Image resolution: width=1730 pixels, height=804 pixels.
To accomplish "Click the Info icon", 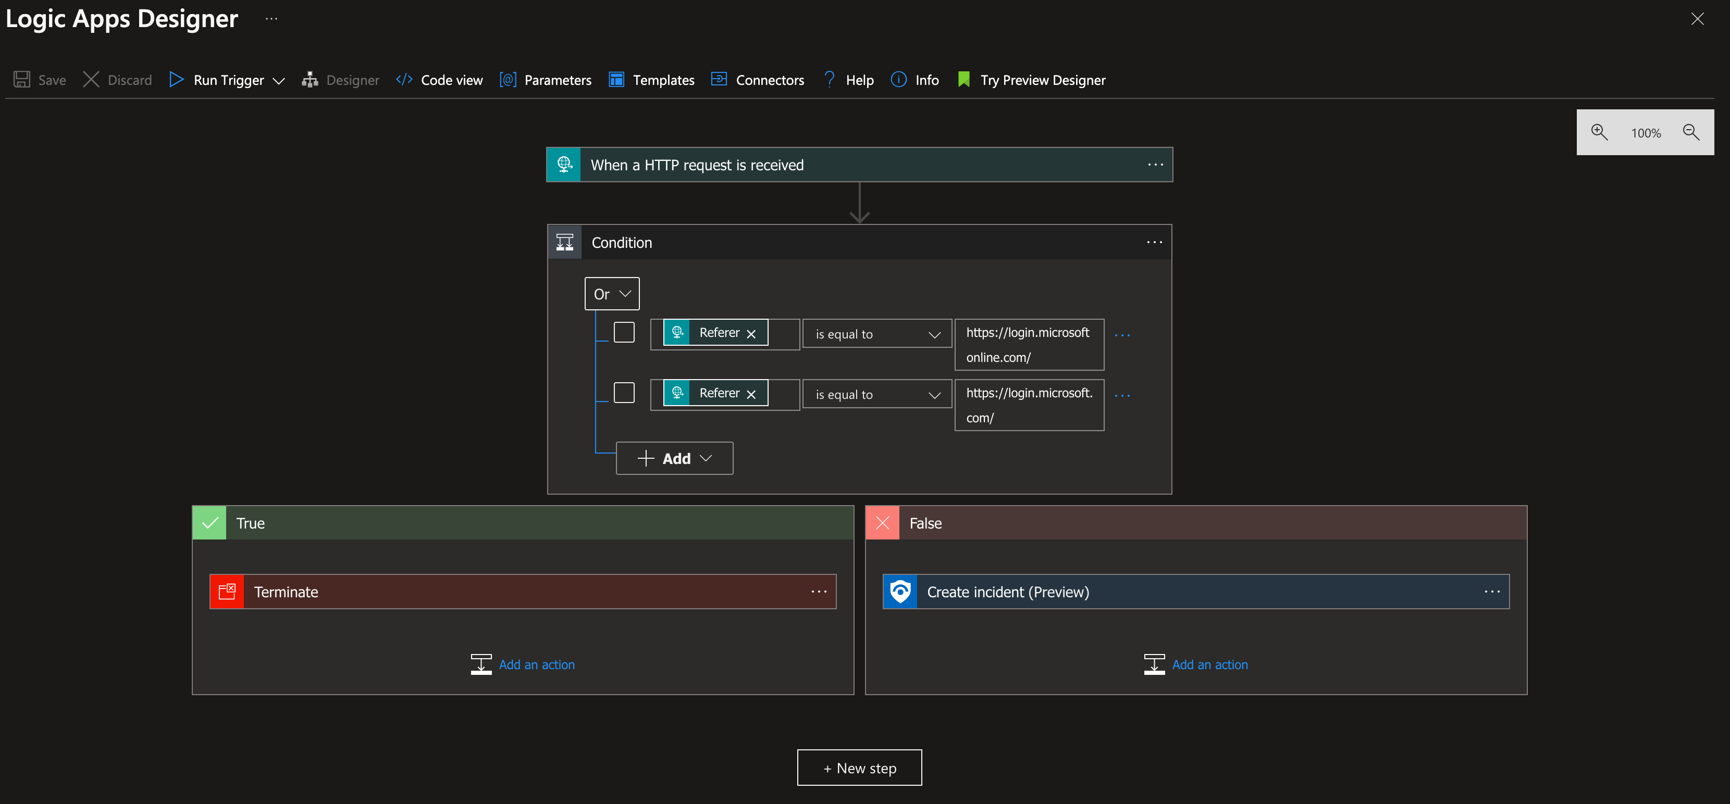I will [x=899, y=79].
